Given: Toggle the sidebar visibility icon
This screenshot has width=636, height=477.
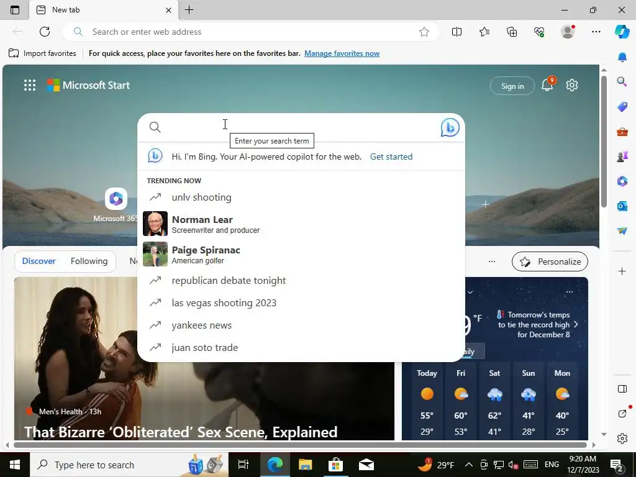Looking at the screenshot, I should [x=622, y=389].
